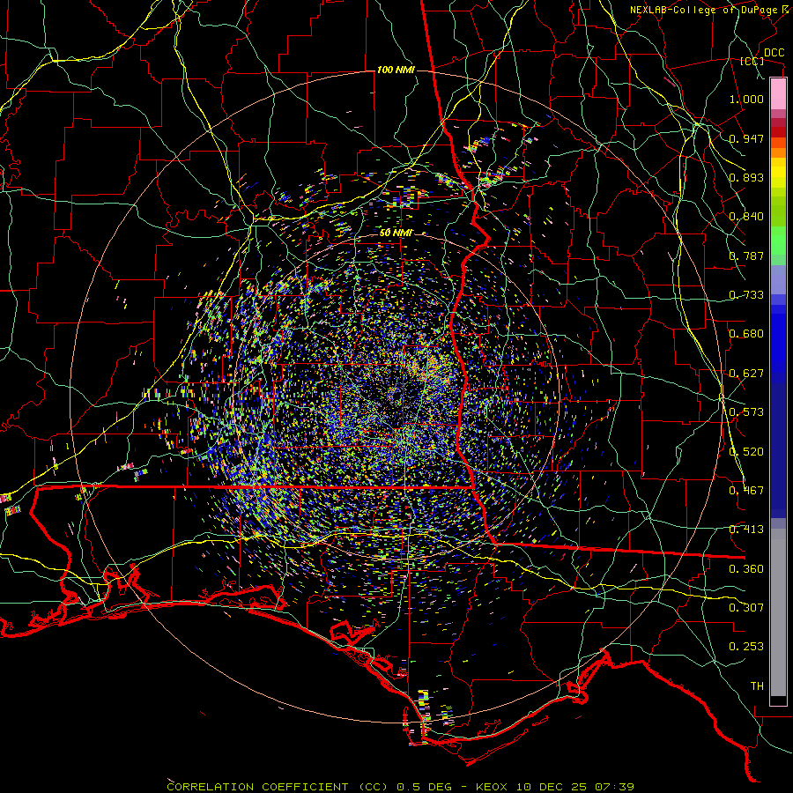This screenshot has height=793, width=793.
Task: Click the 0.253 scale value
Action: (746, 647)
